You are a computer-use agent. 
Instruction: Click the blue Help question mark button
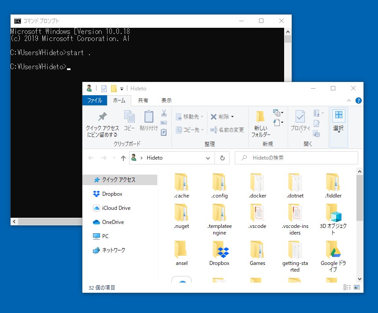click(359, 100)
